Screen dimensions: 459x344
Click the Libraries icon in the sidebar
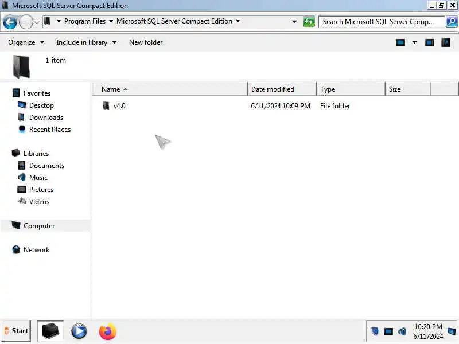16,153
